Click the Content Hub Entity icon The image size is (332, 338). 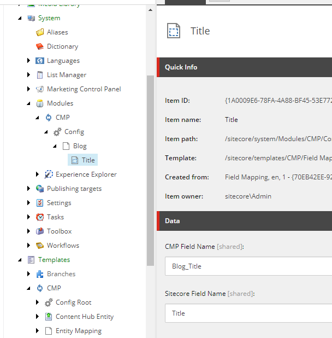(x=49, y=317)
